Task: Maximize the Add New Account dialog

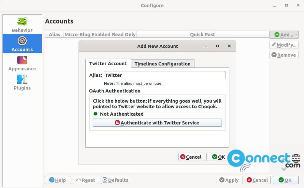Action: pyautogui.click(x=218, y=46)
